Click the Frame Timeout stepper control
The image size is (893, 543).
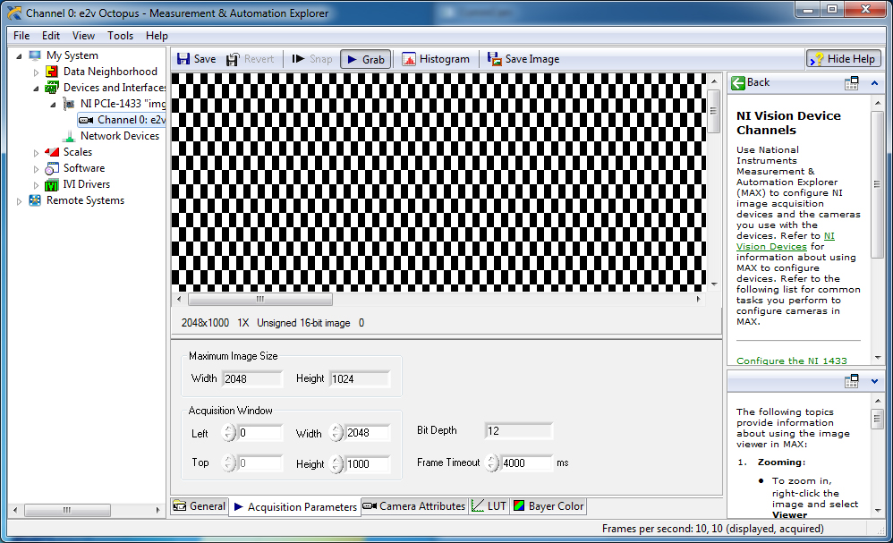(x=492, y=462)
